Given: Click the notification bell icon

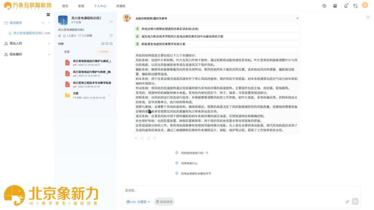Looking at the screenshot, I should coord(346,6).
